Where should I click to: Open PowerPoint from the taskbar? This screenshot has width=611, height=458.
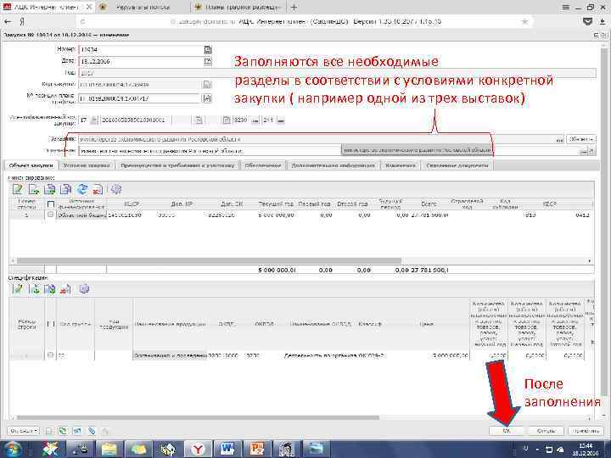tap(256, 449)
